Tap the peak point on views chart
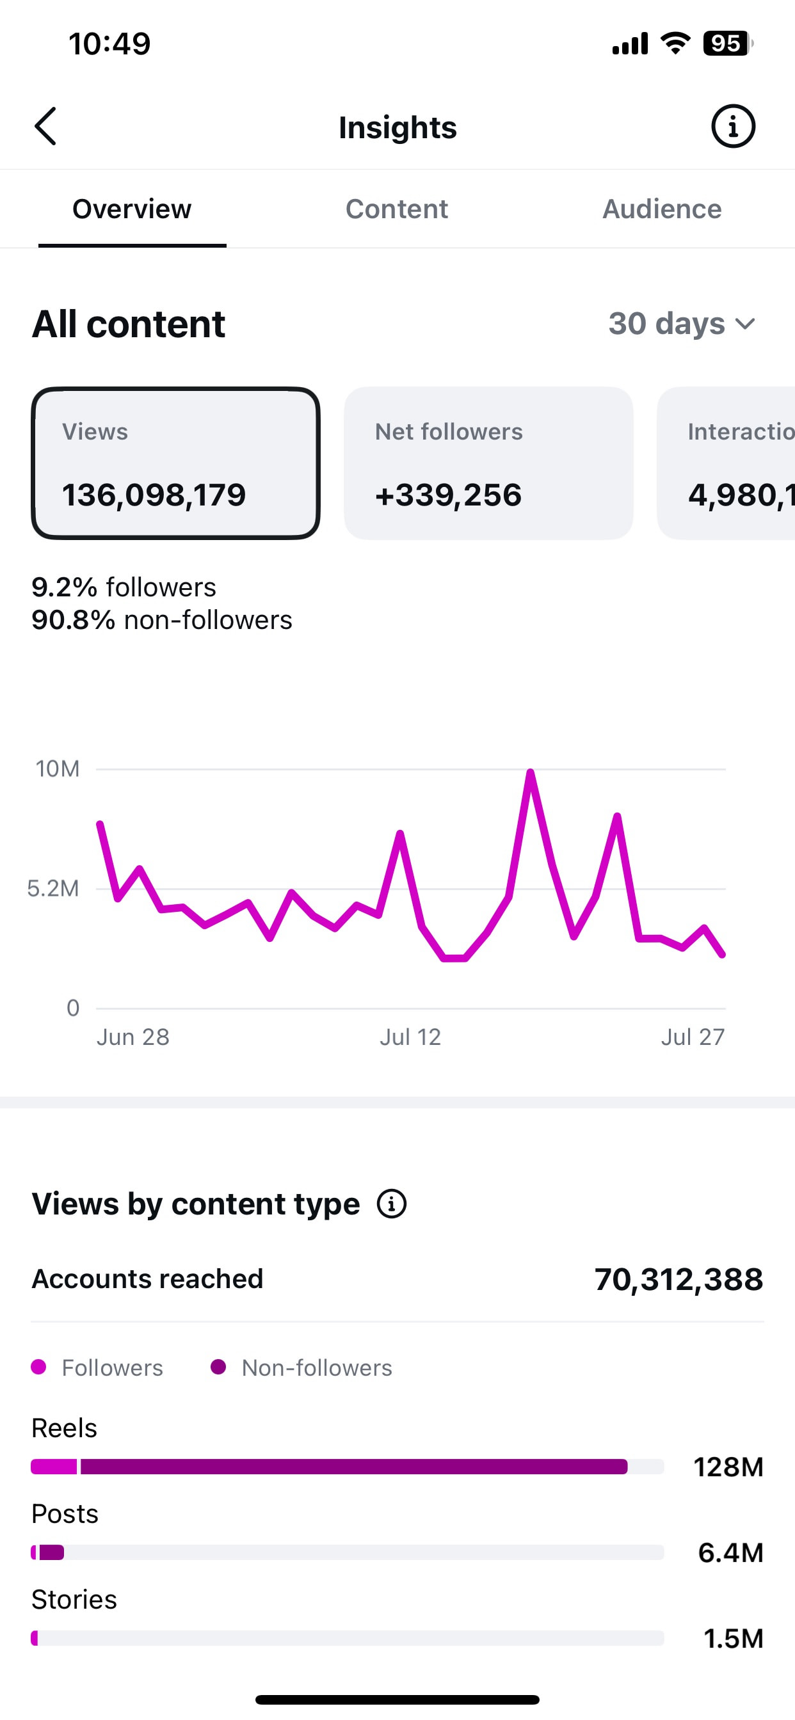The height and width of the screenshot is (1720, 795). coord(531,772)
